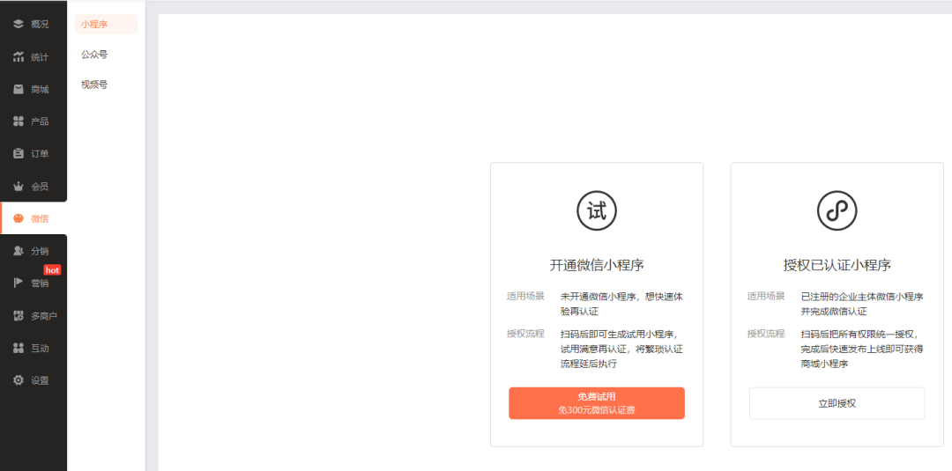The width and height of the screenshot is (952, 471).
Task: Select the 小程序 submenu tab
Action: [x=106, y=25]
